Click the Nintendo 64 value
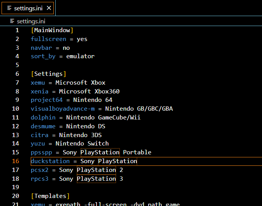This screenshot has height=206, width=262. pyautogui.click(x=93, y=100)
